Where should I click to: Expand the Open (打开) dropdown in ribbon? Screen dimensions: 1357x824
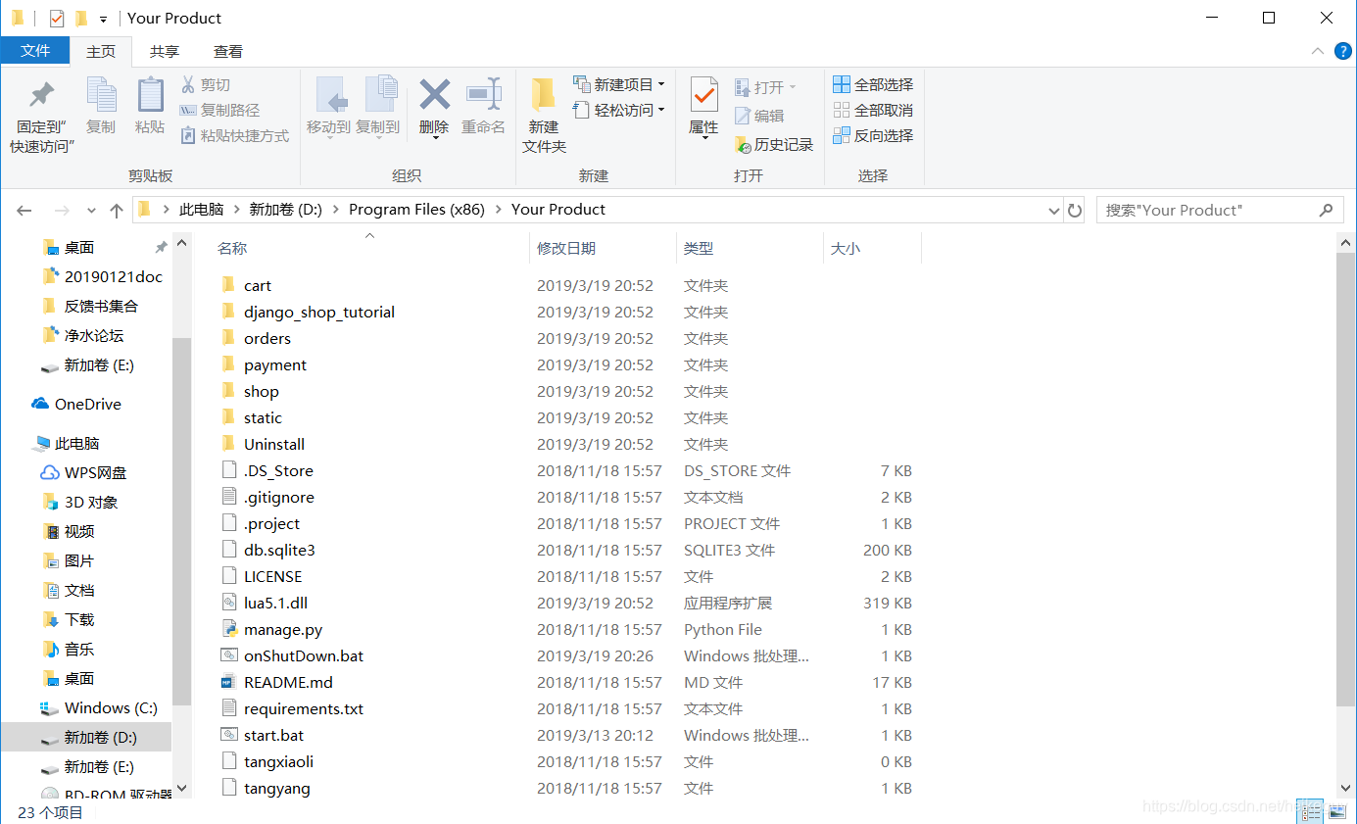(x=793, y=87)
